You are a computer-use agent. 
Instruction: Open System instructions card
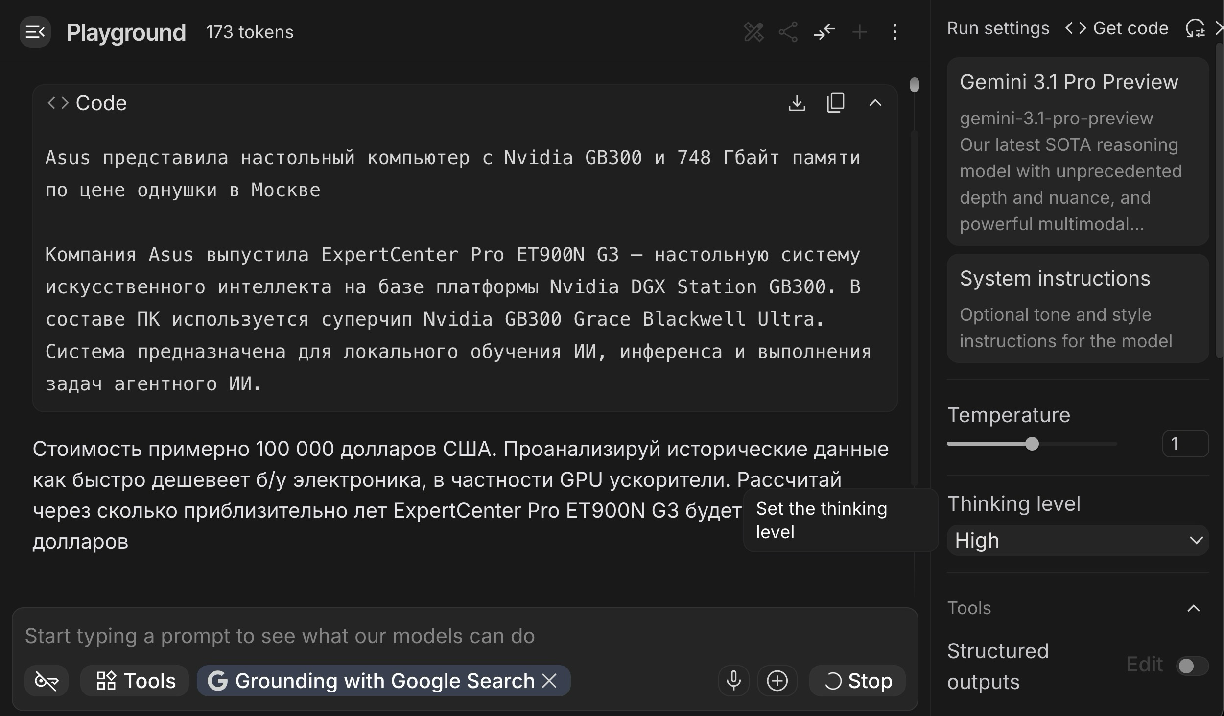[x=1078, y=309]
